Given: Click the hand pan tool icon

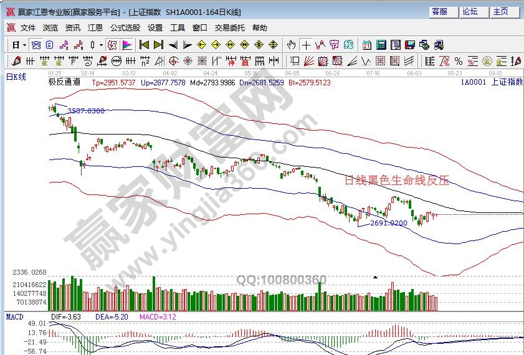Looking at the screenshot, I should tap(292, 45).
